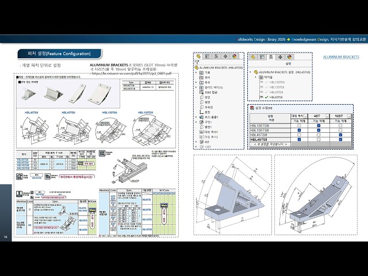Image resolution: width=368 pixels, height=276 pixels.
Task: Open the 135T column dropdown arrow
Action: 349,116
